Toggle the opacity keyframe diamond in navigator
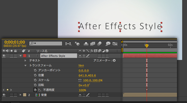This screenshot has width=187, height=103. [7, 90]
